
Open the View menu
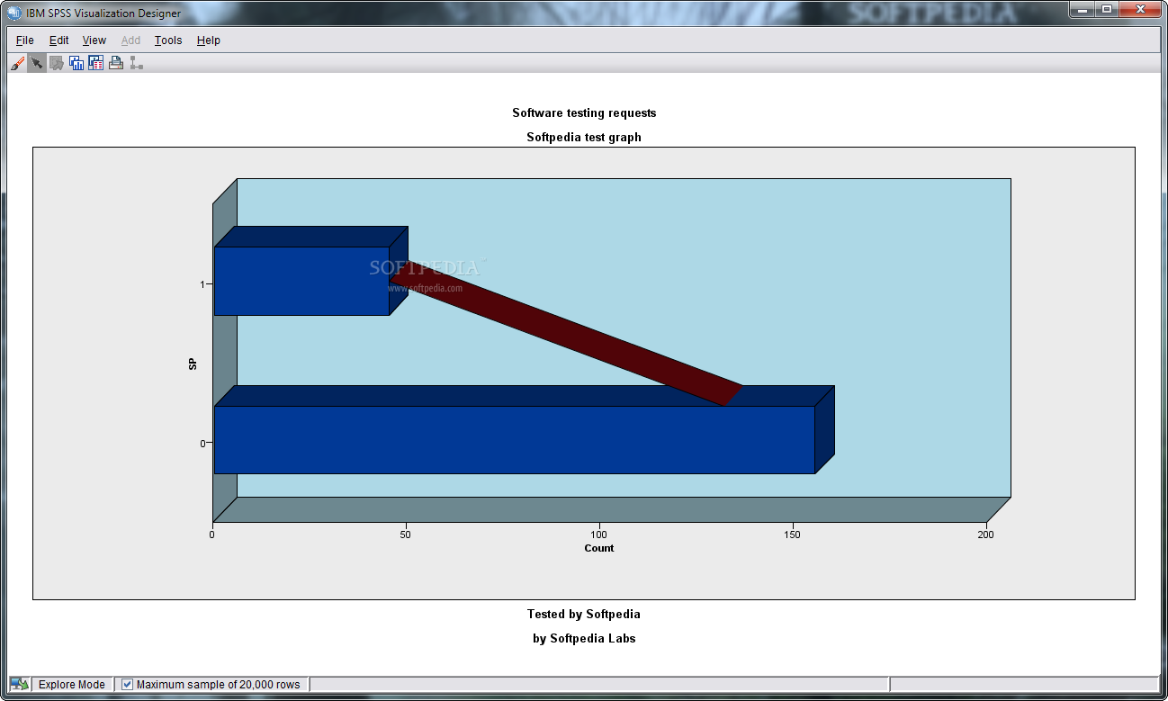(x=94, y=40)
